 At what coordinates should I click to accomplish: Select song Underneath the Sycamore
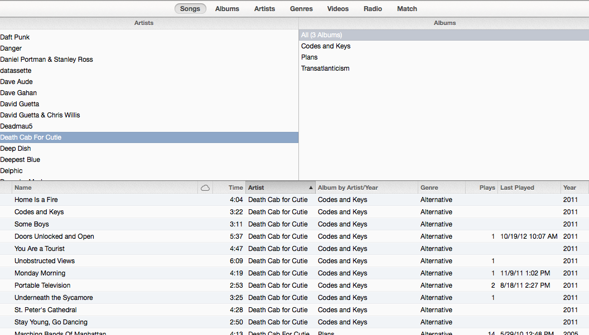tap(294, 298)
